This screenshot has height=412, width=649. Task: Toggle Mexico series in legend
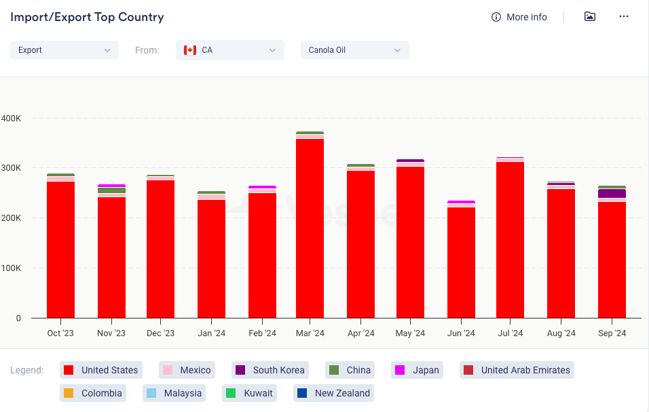tap(187, 370)
